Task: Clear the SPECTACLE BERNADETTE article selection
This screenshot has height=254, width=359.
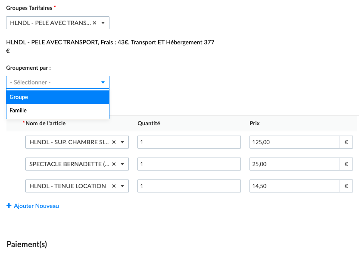Action: coord(114,164)
